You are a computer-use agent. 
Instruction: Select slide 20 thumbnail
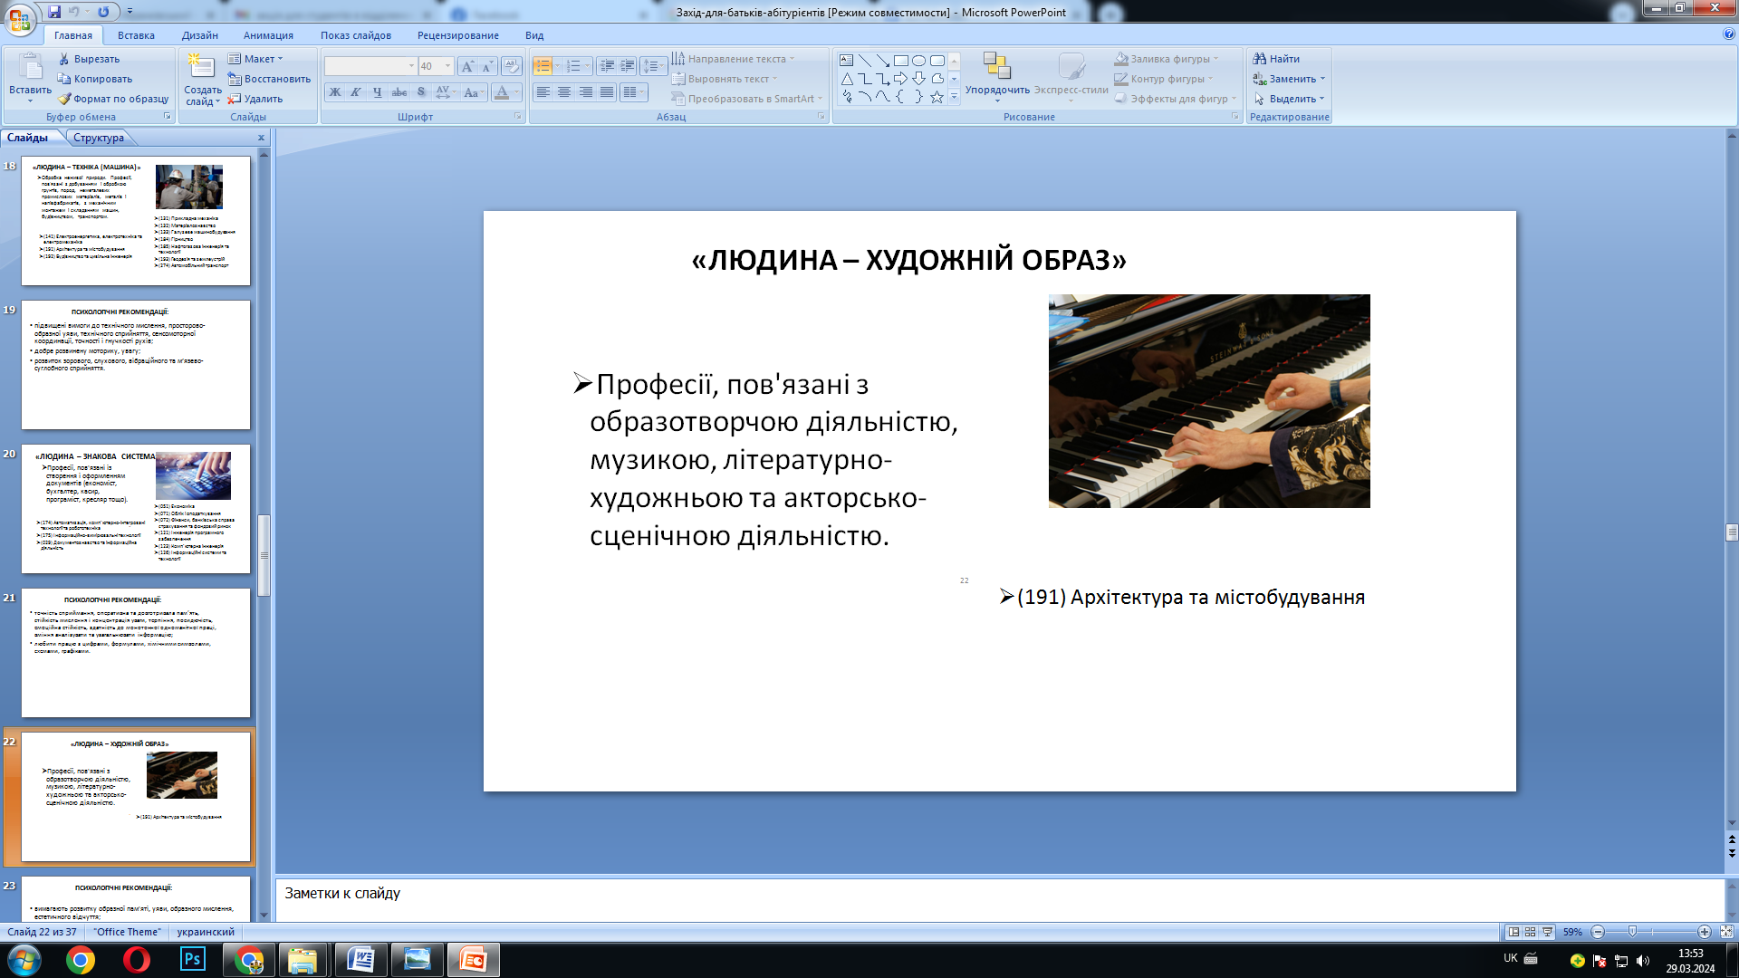[136, 509]
